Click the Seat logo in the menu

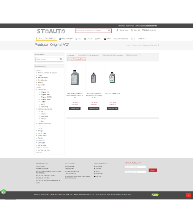click(x=96, y=39)
